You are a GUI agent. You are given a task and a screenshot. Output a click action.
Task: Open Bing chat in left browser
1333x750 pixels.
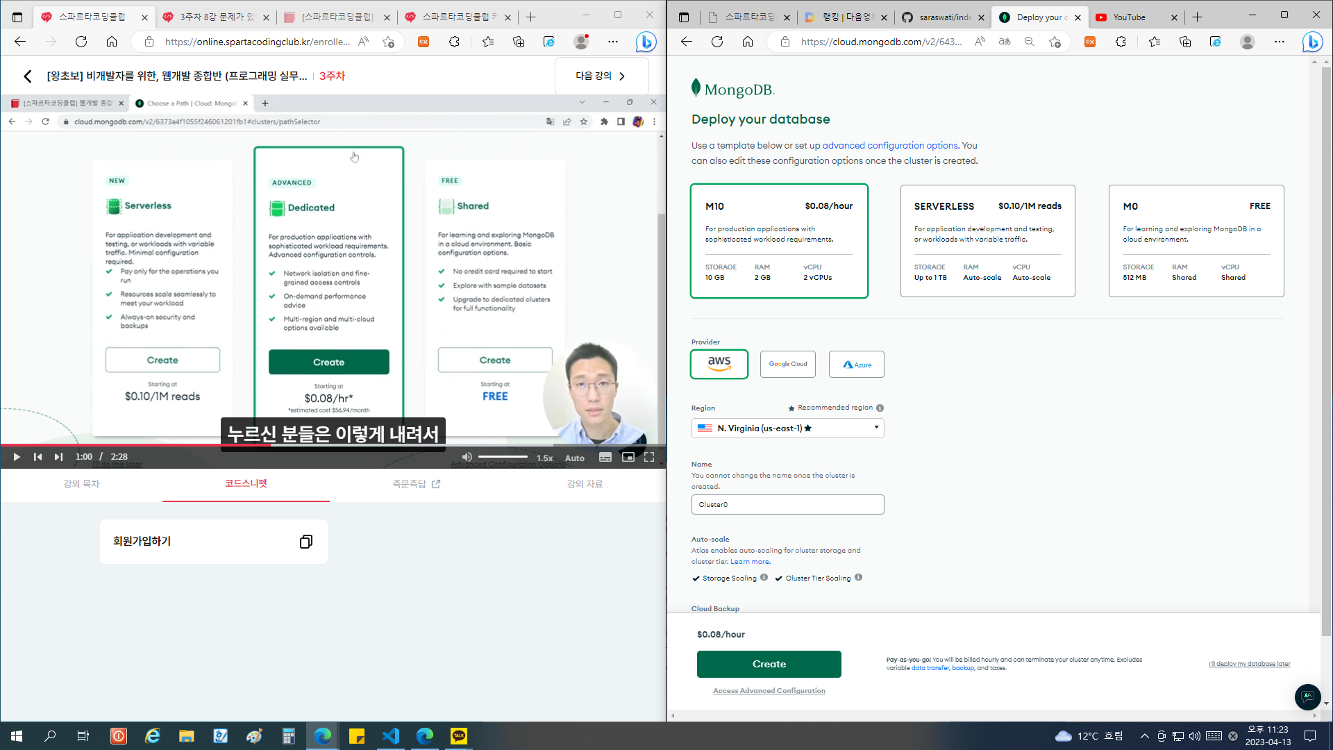click(646, 42)
